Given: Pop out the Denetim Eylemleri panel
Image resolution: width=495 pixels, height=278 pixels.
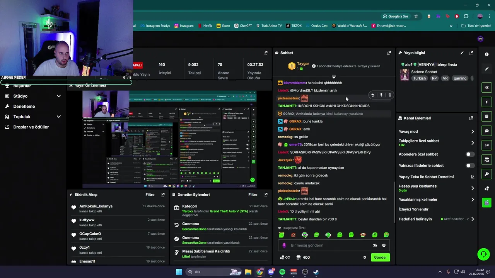Looking at the screenshot, I should click(265, 195).
